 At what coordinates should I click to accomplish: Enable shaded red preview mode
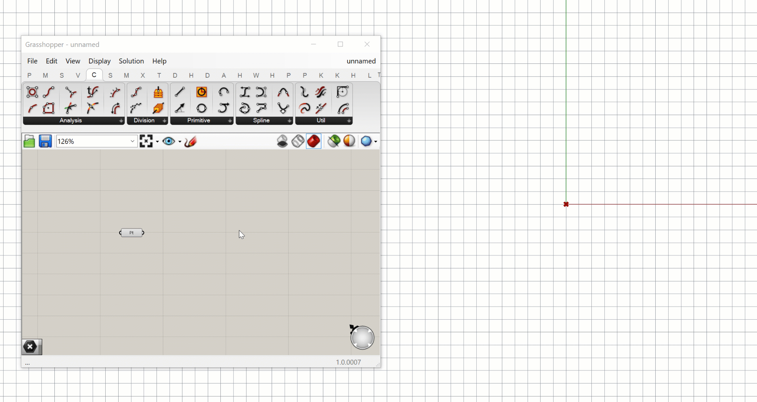313,141
